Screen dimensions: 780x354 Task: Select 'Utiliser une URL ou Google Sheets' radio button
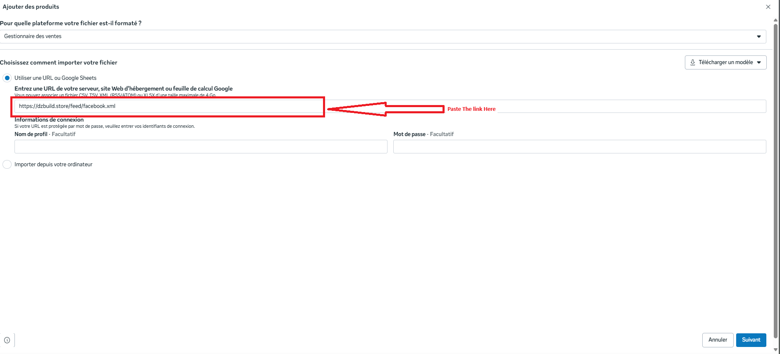(7, 78)
